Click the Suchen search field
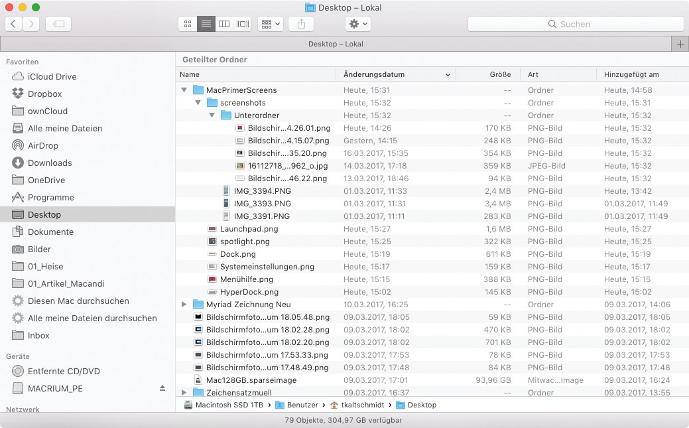This screenshot has height=428, width=689. pos(575,24)
